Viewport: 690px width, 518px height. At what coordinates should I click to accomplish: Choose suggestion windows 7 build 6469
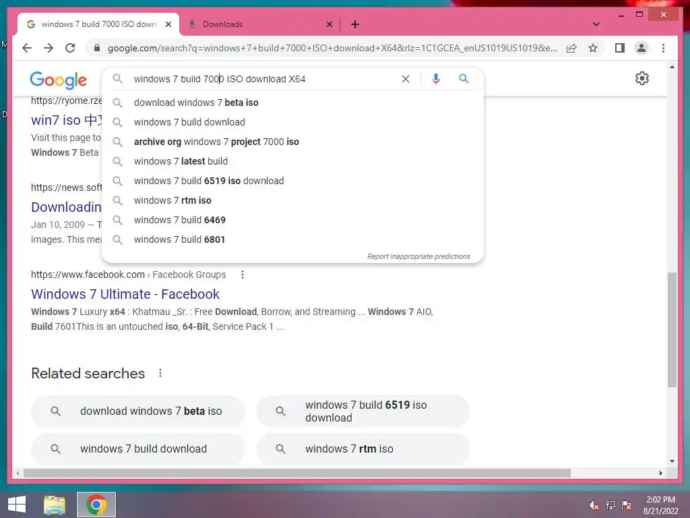[x=292, y=220]
